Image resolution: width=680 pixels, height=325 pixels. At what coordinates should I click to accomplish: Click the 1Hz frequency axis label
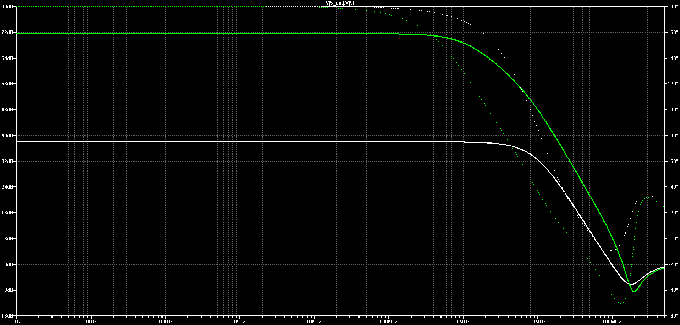(16, 322)
